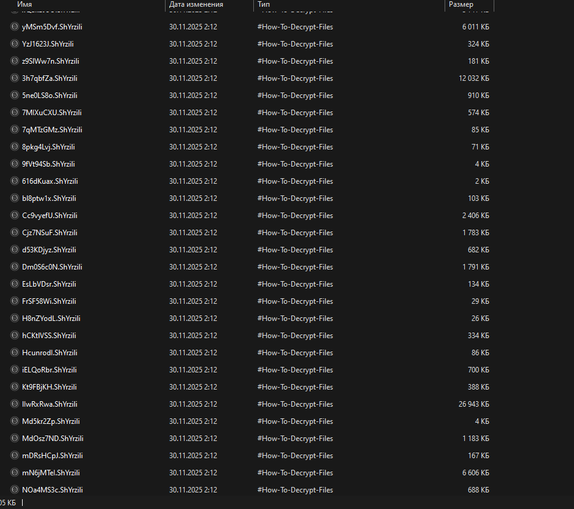Sort files by the Размер column header
574x509 pixels.
[x=461, y=4]
